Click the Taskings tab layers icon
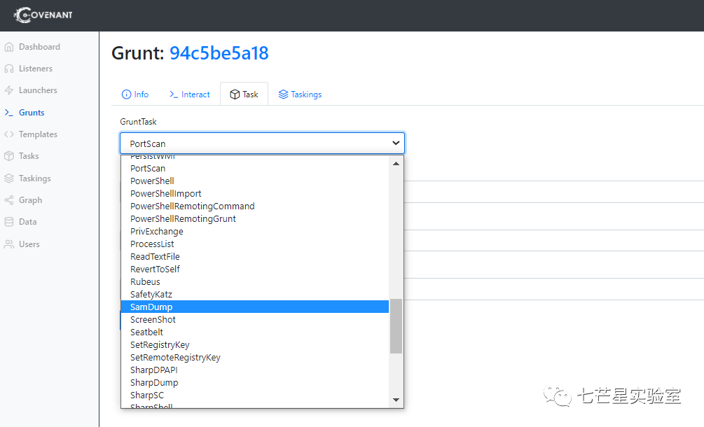Viewport: 704px width, 427px height. tap(283, 94)
